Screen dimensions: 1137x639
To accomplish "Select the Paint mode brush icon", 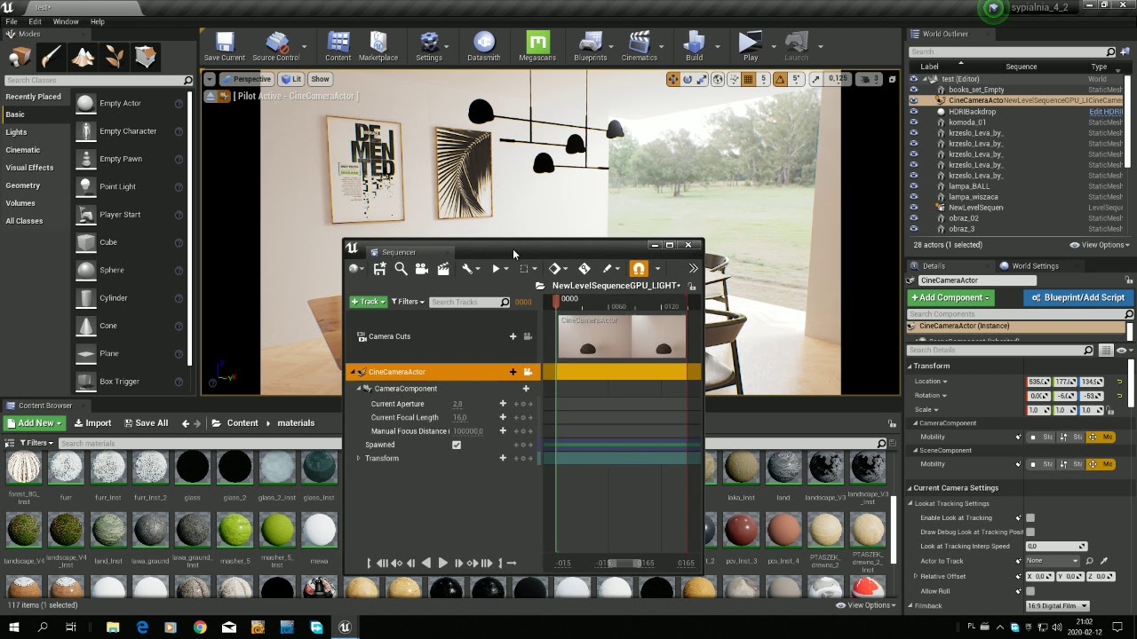I will pos(52,57).
